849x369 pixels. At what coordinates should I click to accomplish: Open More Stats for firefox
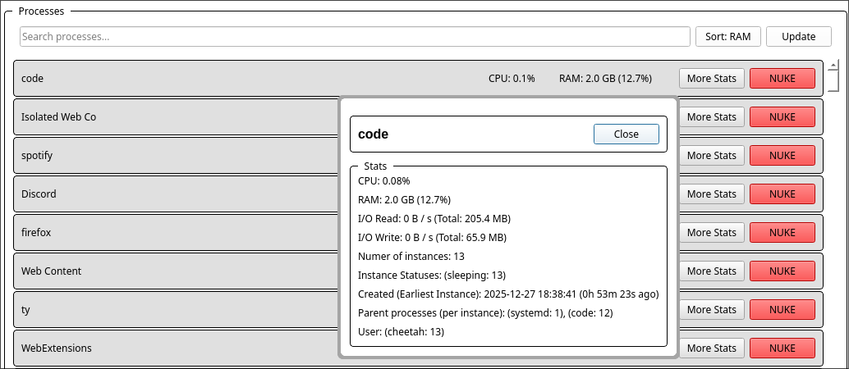pos(711,233)
